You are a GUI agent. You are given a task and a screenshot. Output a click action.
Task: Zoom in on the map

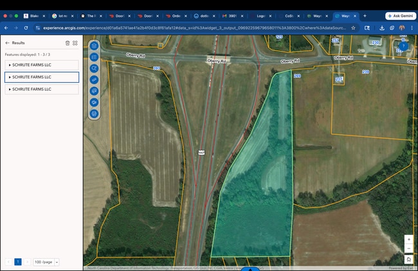408,240
